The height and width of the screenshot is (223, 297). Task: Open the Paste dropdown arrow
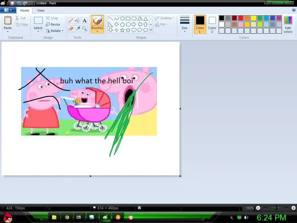pos(8,31)
